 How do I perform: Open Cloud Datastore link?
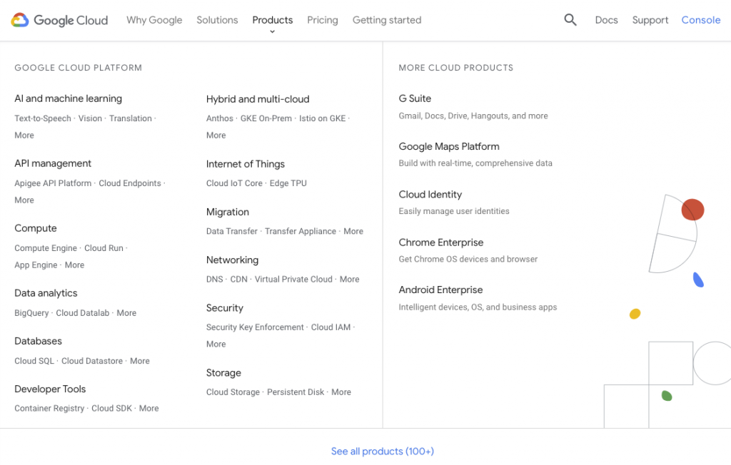[92, 361]
